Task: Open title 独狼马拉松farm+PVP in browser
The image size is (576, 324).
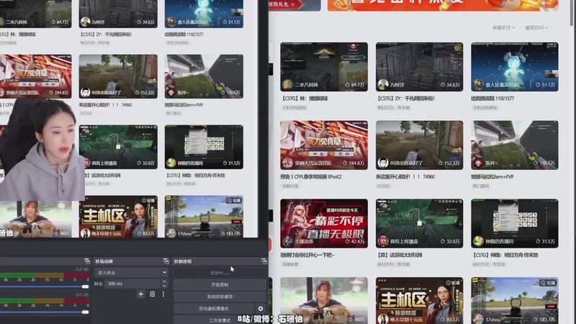Action: [492, 176]
